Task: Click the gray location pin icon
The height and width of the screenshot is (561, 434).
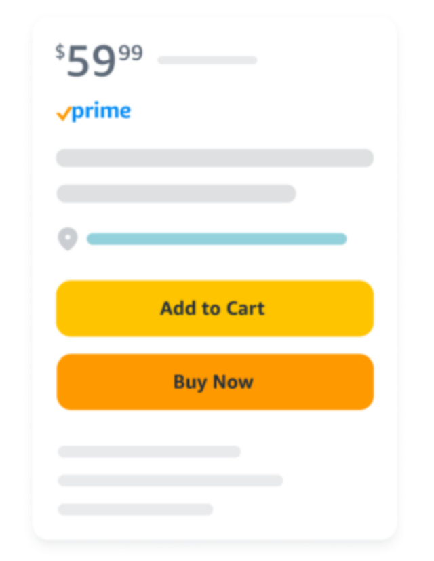Action: pyautogui.click(x=68, y=239)
